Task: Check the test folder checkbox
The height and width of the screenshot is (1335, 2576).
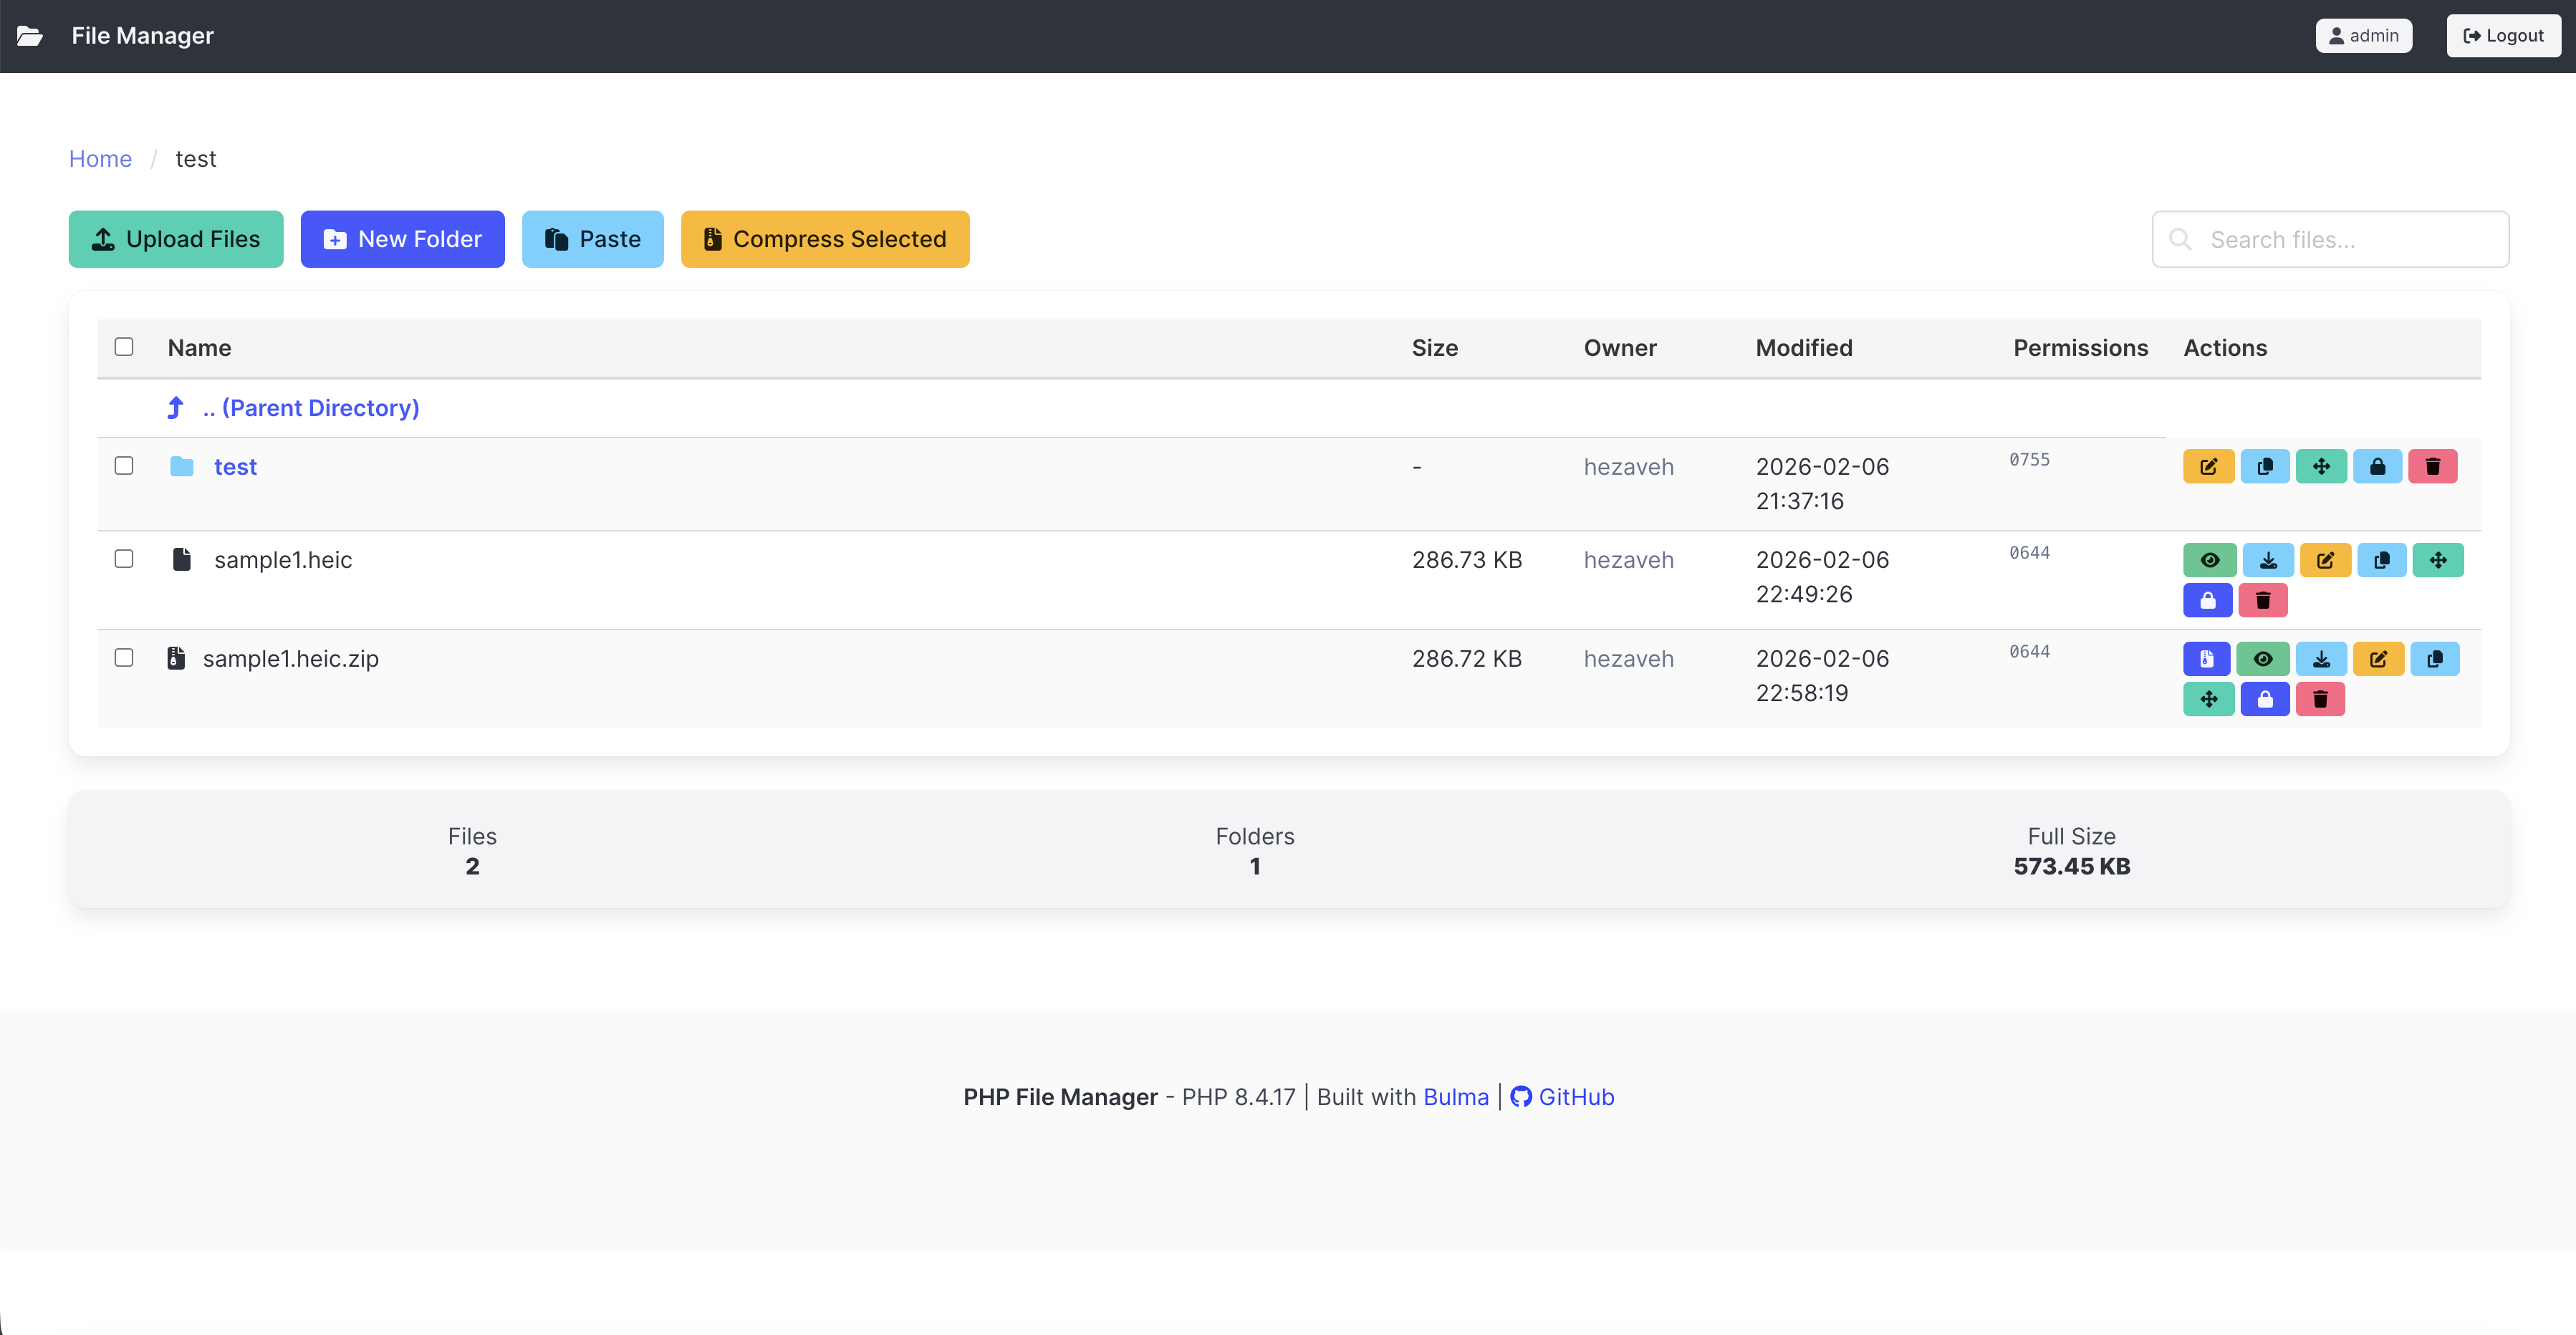Action: pos(124,466)
